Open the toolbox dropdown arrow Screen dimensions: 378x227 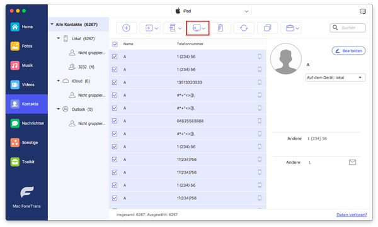[x=297, y=28]
